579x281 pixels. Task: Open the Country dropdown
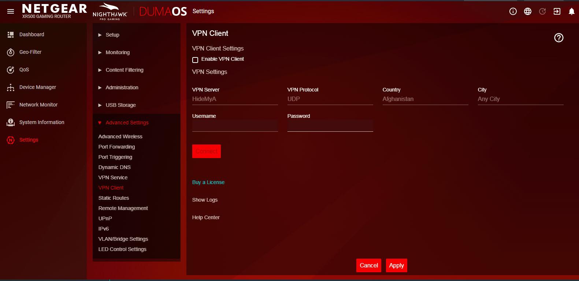[x=425, y=99]
